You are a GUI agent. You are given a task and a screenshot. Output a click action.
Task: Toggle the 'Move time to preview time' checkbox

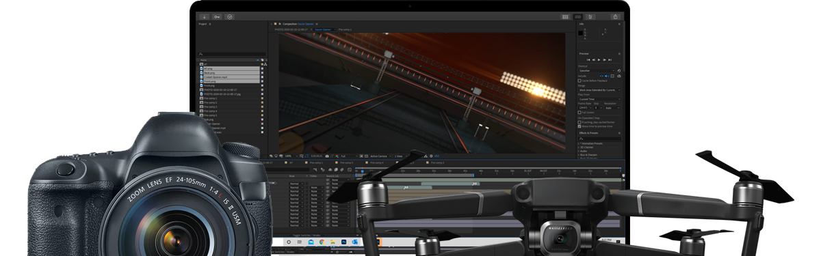coord(580,126)
